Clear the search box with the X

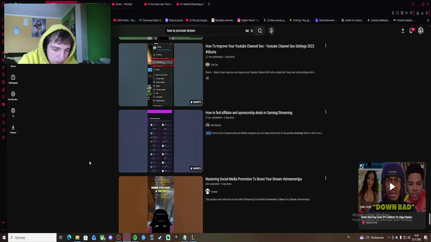252,31
